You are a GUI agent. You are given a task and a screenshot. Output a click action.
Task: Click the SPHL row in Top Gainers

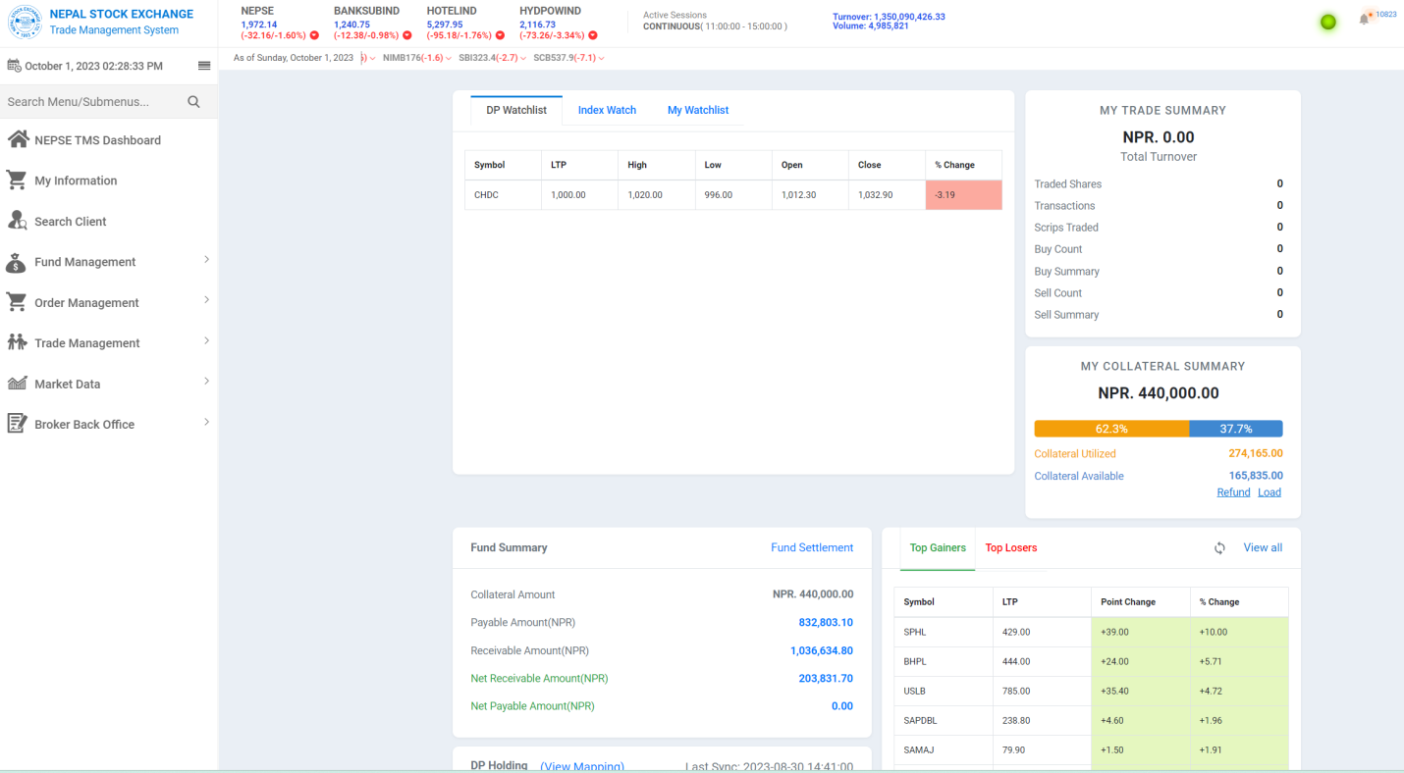pyautogui.click(x=1091, y=632)
